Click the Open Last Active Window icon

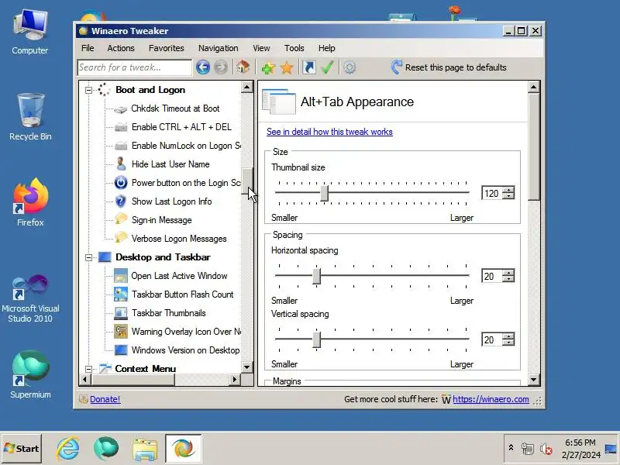tap(121, 276)
